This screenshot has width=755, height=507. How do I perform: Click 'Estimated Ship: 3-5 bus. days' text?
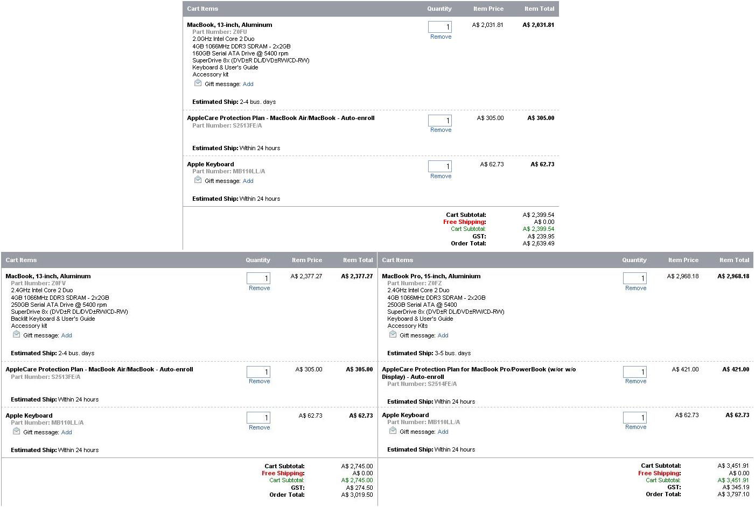pyautogui.click(x=429, y=353)
